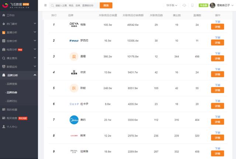Click the 个人中心 person icon
The image size is (236, 159).
click(x=4, y=127)
